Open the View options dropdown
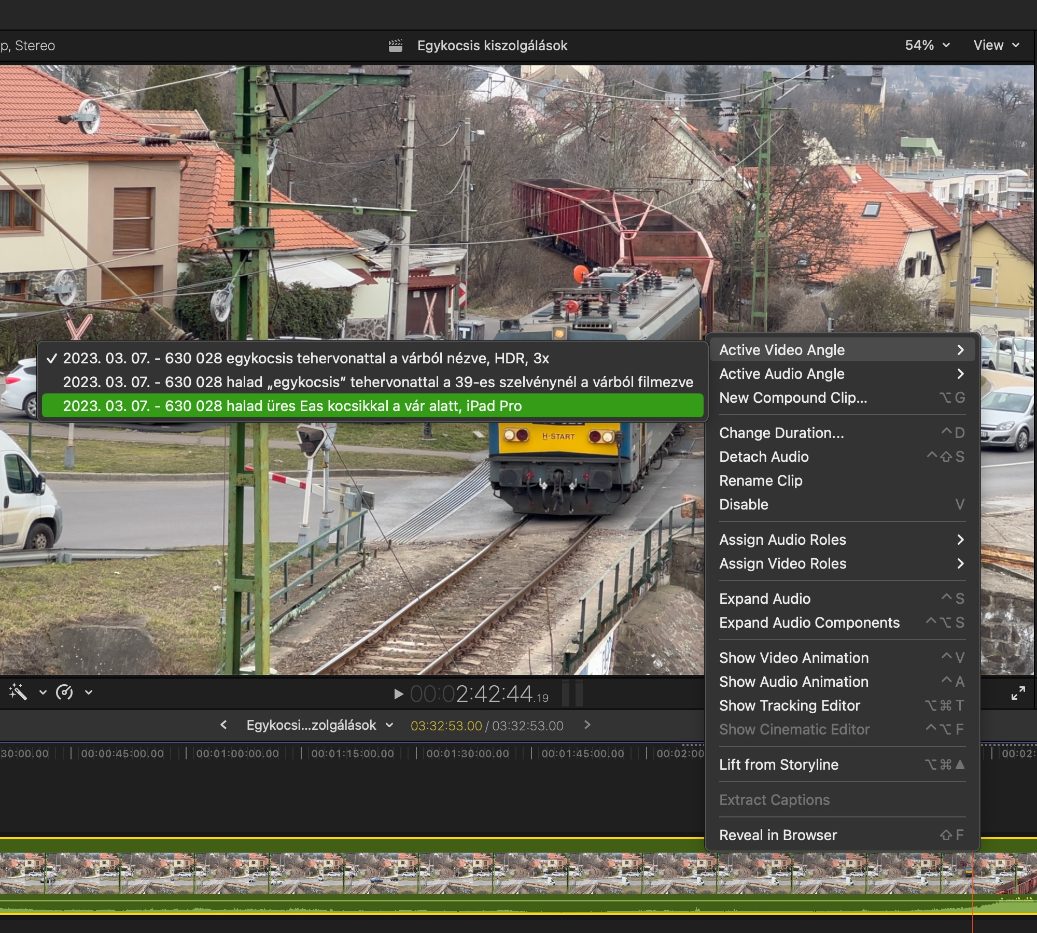This screenshot has height=933, width=1037. click(x=997, y=45)
